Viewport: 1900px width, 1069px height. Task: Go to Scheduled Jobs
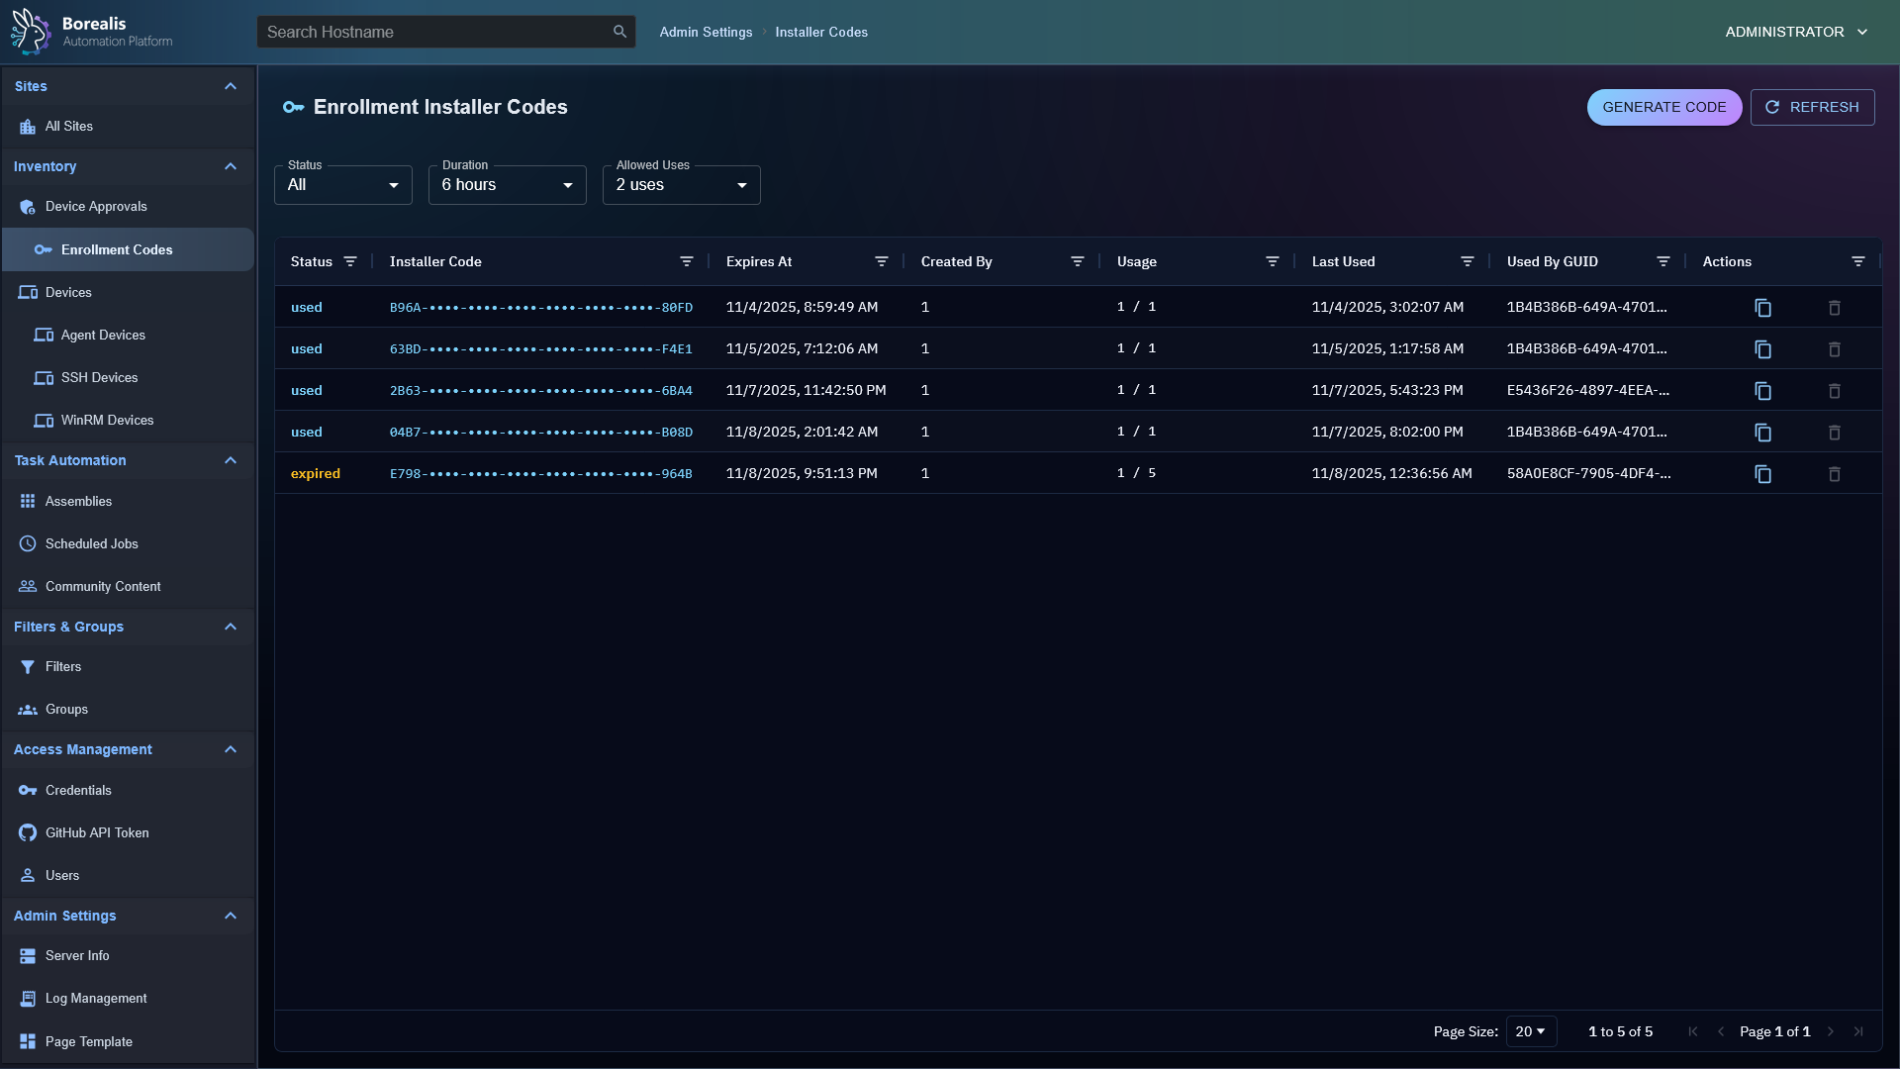pos(91,543)
